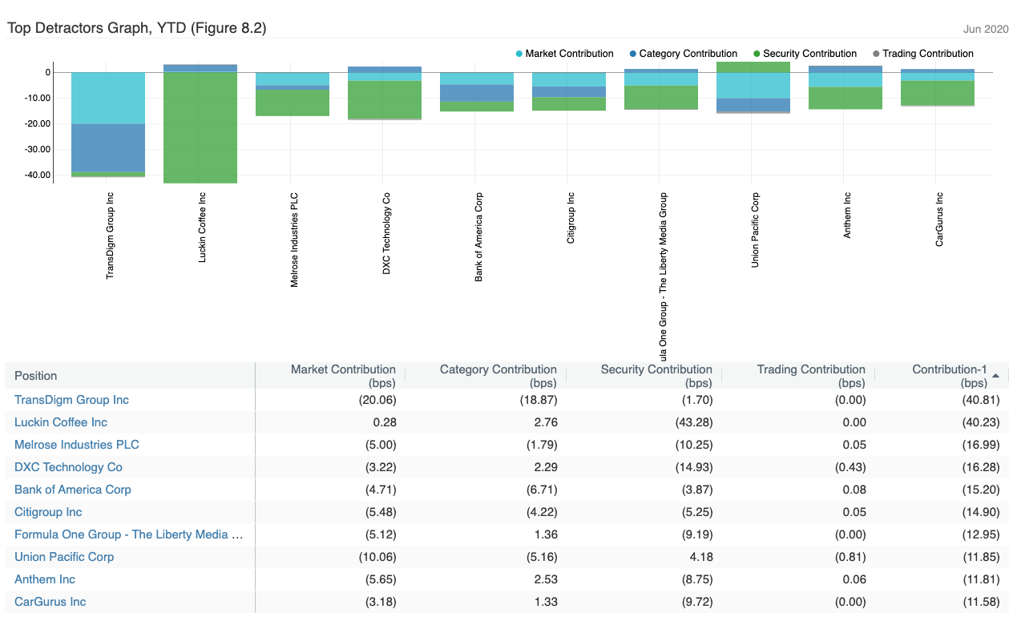Open the Anthem Inc position link
Screen dimensions: 1013x617
pos(45,579)
